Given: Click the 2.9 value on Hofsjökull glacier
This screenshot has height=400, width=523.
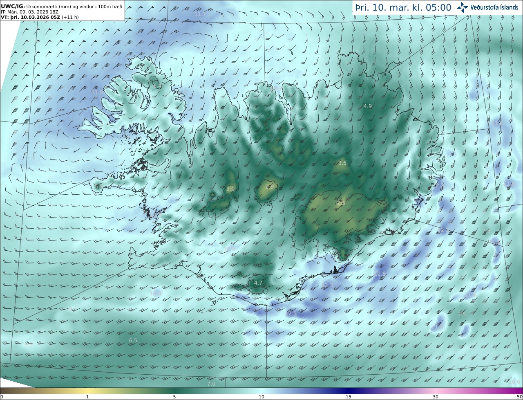Looking at the screenshot, I should click(x=270, y=187).
